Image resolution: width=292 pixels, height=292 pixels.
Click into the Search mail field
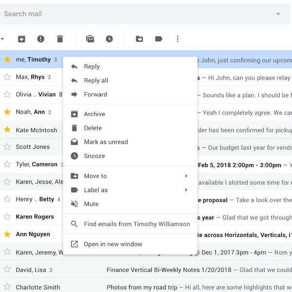[x=136, y=14]
